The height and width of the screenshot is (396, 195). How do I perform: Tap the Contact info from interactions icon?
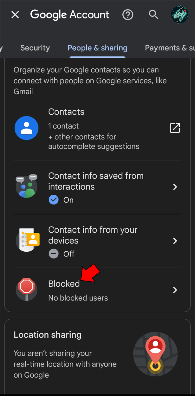click(27, 187)
